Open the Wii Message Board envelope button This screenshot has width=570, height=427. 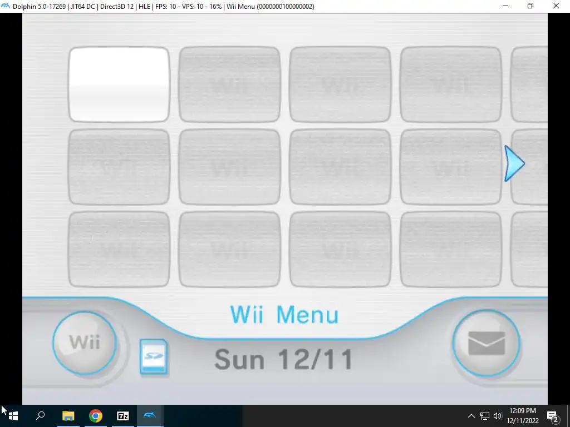tap(487, 342)
